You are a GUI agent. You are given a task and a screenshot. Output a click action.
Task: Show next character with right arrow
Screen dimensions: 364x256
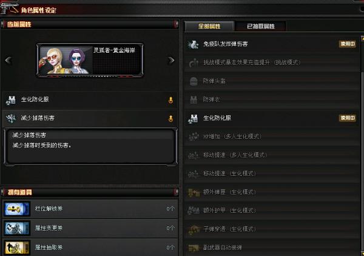[x=171, y=60]
